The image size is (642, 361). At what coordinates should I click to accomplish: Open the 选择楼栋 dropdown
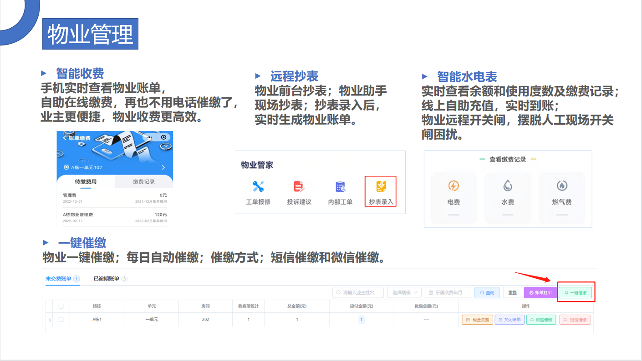click(x=404, y=292)
